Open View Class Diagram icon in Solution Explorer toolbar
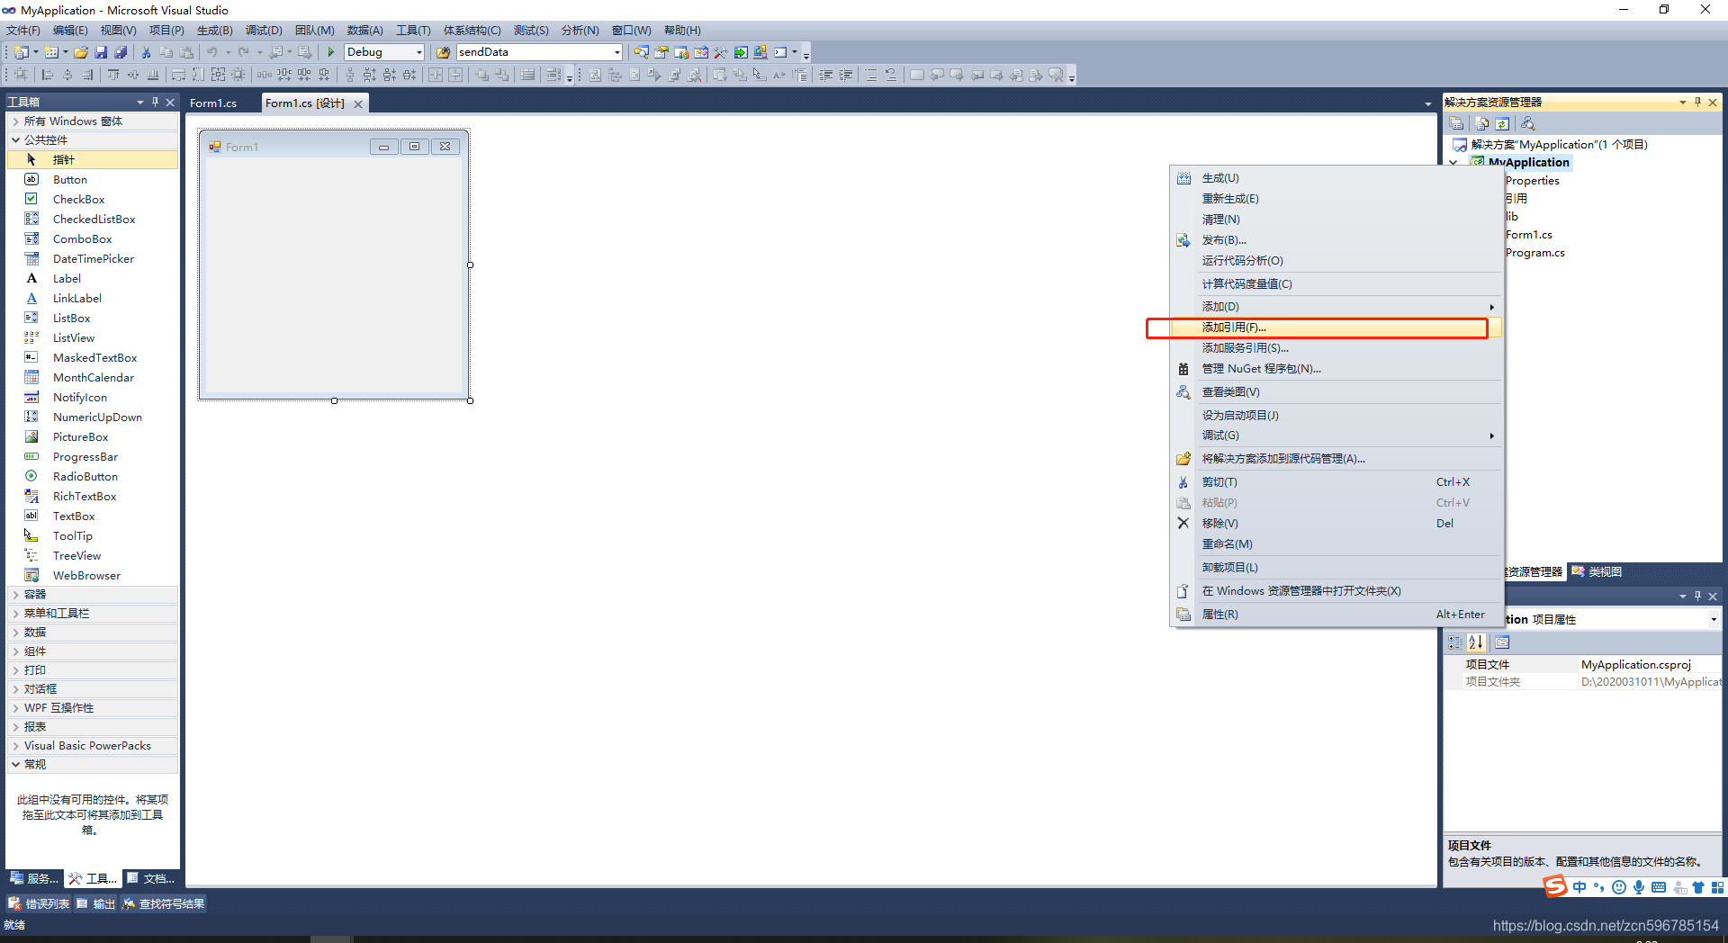 1527,123
